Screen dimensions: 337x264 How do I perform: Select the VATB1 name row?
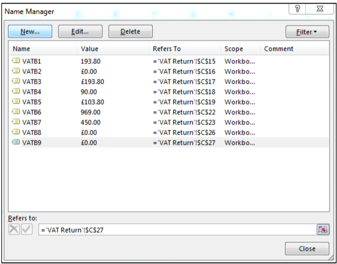point(169,62)
